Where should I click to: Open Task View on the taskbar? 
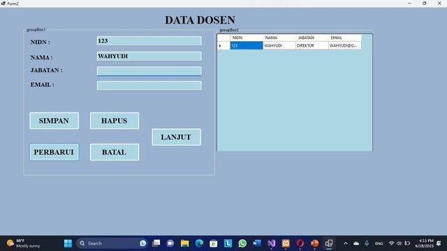click(156, 243)
